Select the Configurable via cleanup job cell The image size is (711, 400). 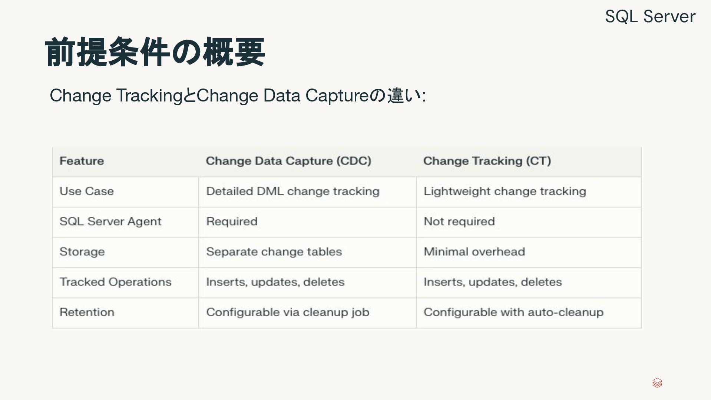click(x=287, y=312)
